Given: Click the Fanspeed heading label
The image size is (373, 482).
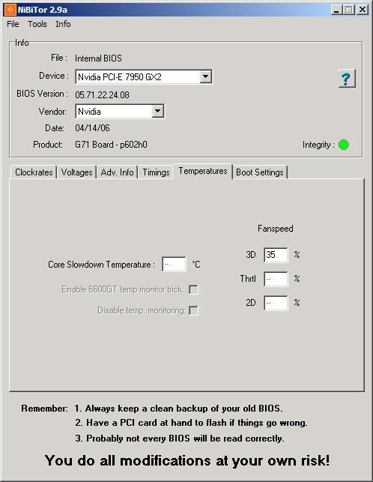Looking at the screenshot, I should pos(276,229).
